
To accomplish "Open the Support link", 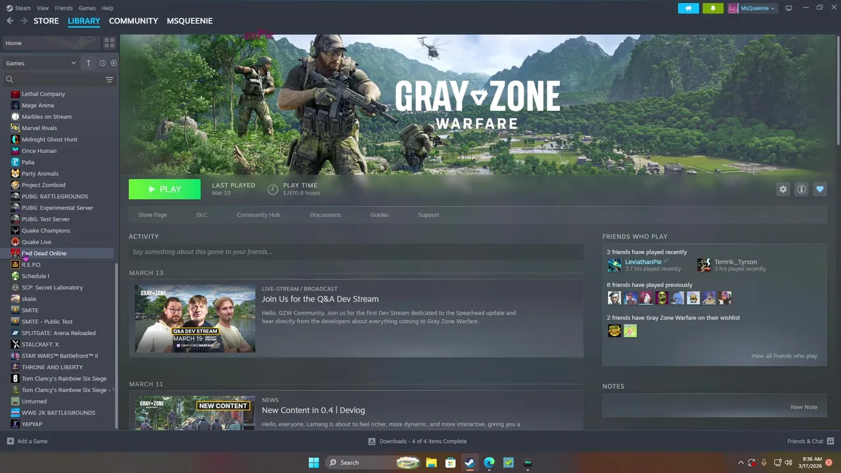I will [428, 215].
